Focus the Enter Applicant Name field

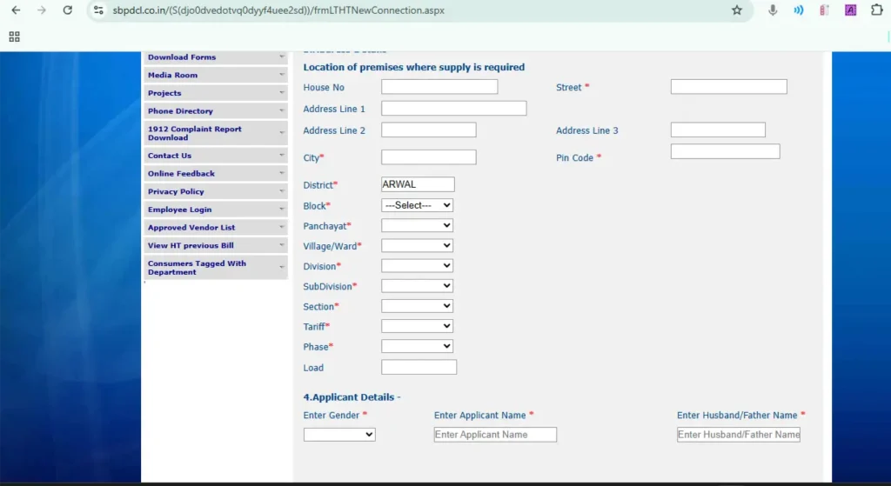coord(495,435)
